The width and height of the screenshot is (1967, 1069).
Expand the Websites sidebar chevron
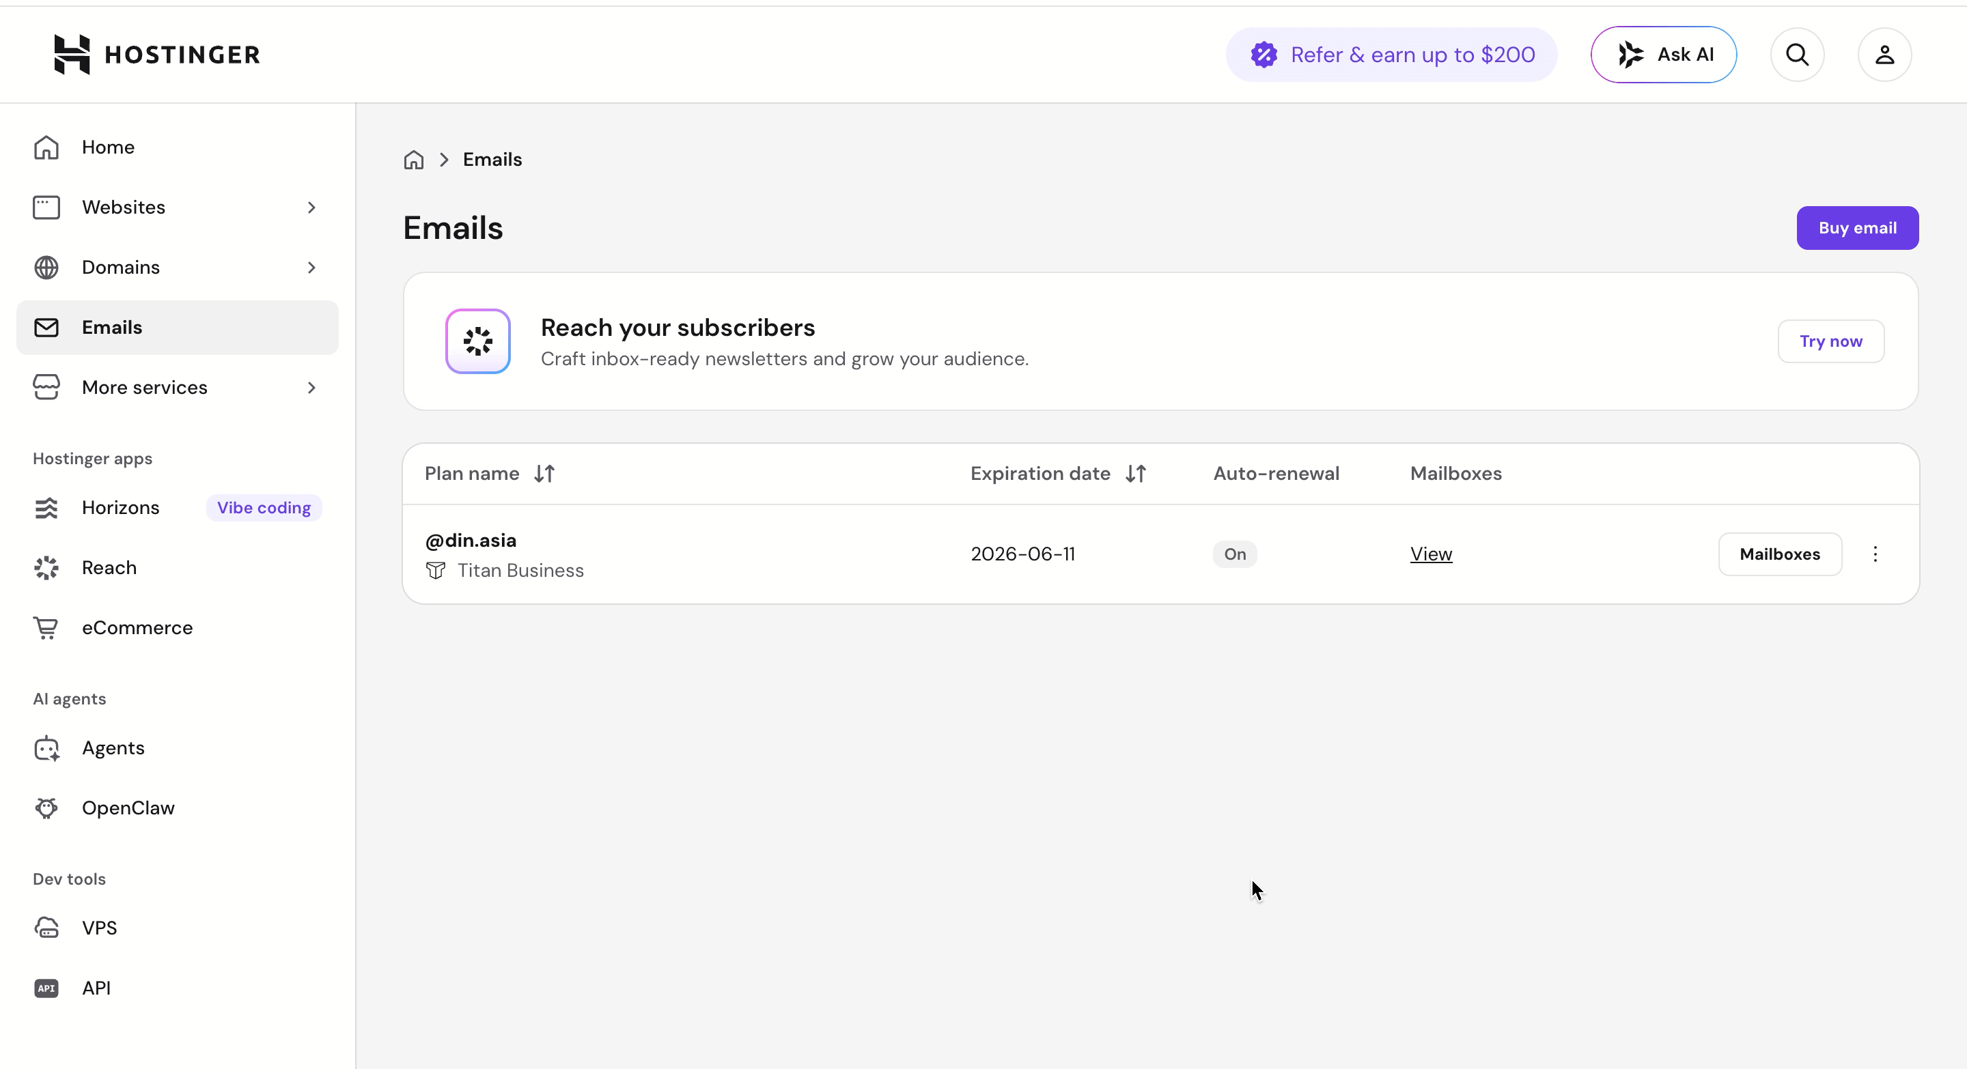311,208
